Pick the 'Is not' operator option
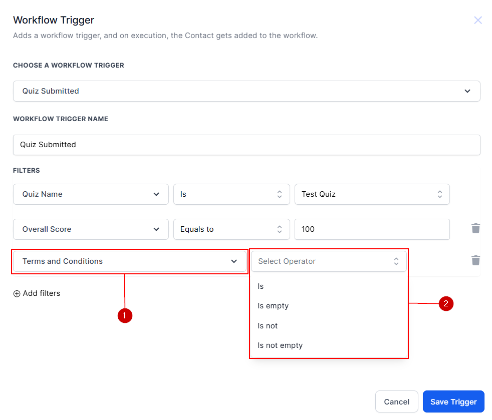Screen dimensions: 492x420 tap(268, 326)
